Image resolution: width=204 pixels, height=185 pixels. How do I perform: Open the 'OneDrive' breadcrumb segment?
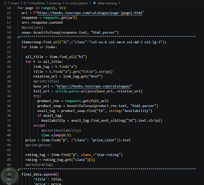pyautogui.click(x=38, y=3)
